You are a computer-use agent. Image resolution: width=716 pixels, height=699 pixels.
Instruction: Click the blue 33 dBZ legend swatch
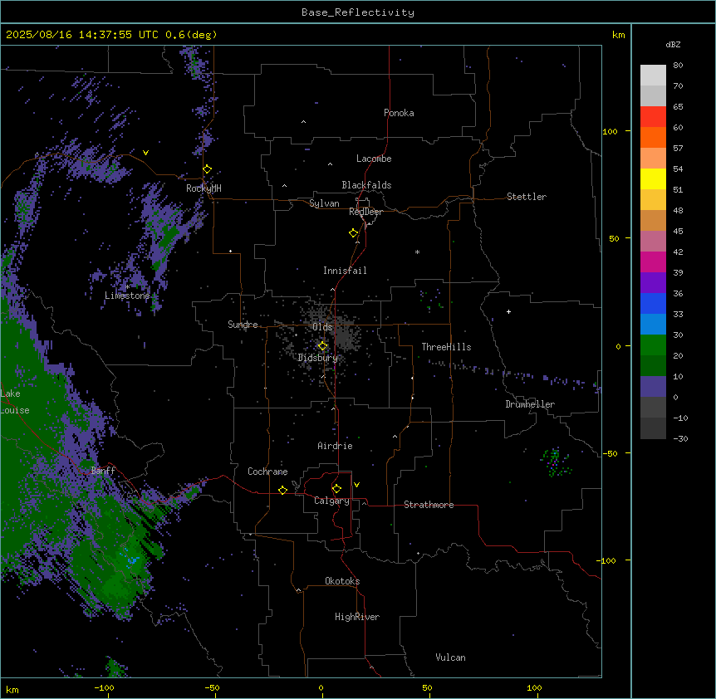653,303
